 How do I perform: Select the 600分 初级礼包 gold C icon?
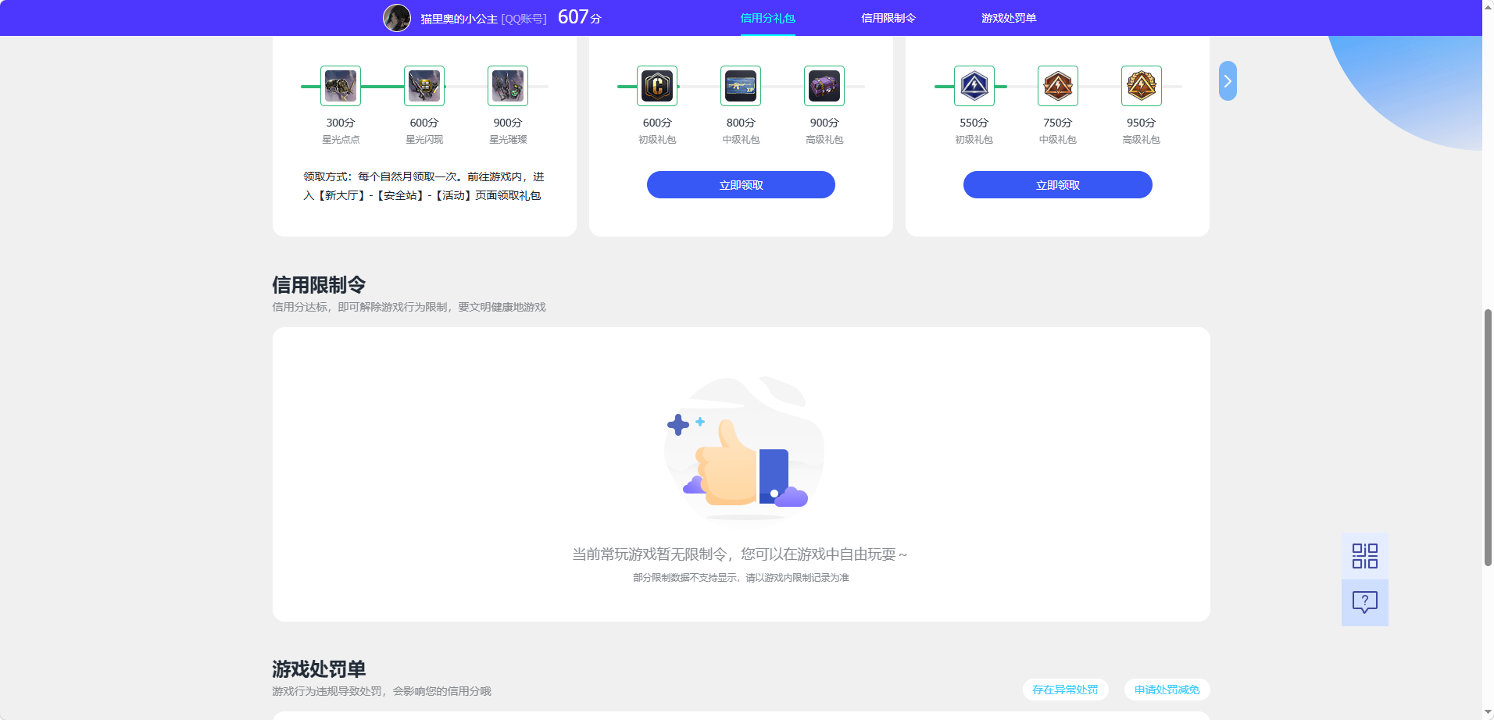click(x=657, y=86)
